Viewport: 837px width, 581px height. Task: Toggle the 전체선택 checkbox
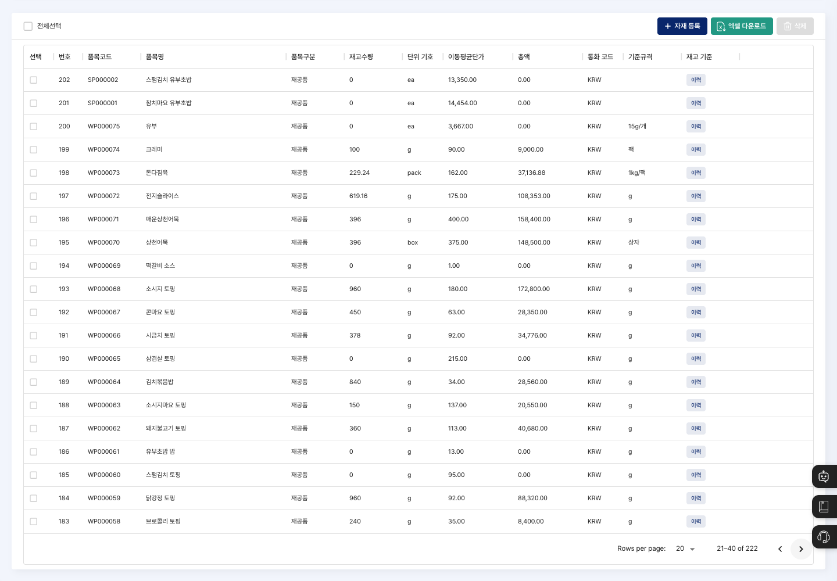[28, 26]
